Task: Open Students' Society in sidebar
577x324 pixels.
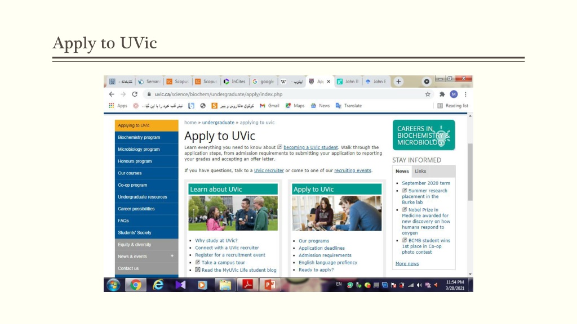Action: point(147,232)
